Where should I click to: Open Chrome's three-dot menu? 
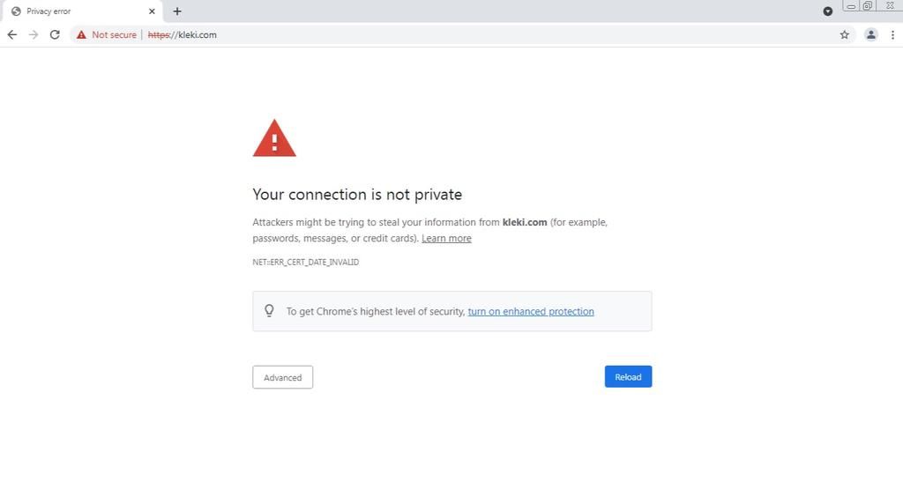(892, 34)
